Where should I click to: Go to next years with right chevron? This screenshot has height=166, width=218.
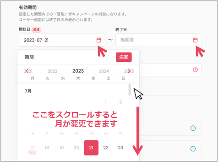point(129,71)
